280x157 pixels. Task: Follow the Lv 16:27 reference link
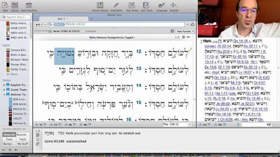[245, 72]
